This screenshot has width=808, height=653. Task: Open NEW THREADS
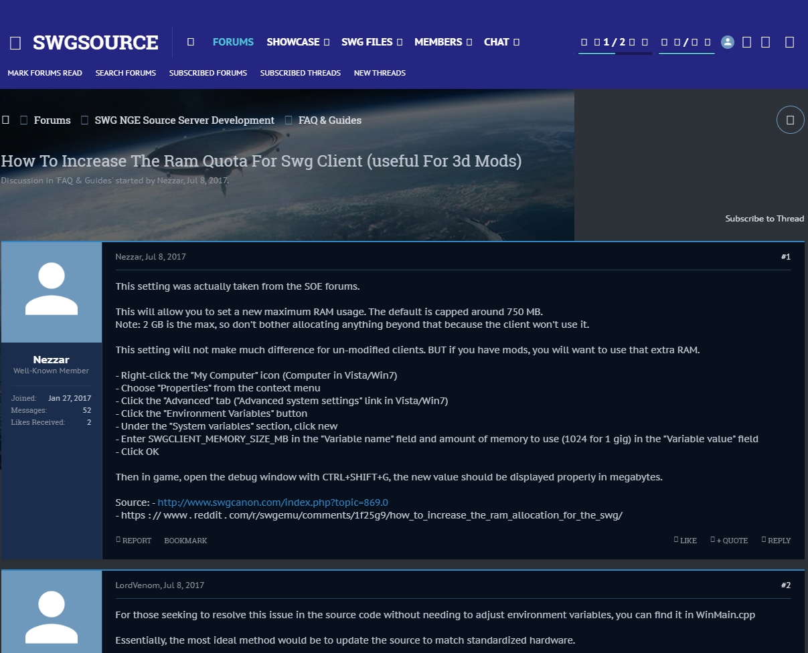point(380,73)
